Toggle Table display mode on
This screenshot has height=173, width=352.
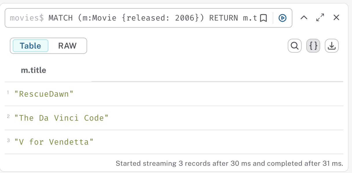coord(30,46)
